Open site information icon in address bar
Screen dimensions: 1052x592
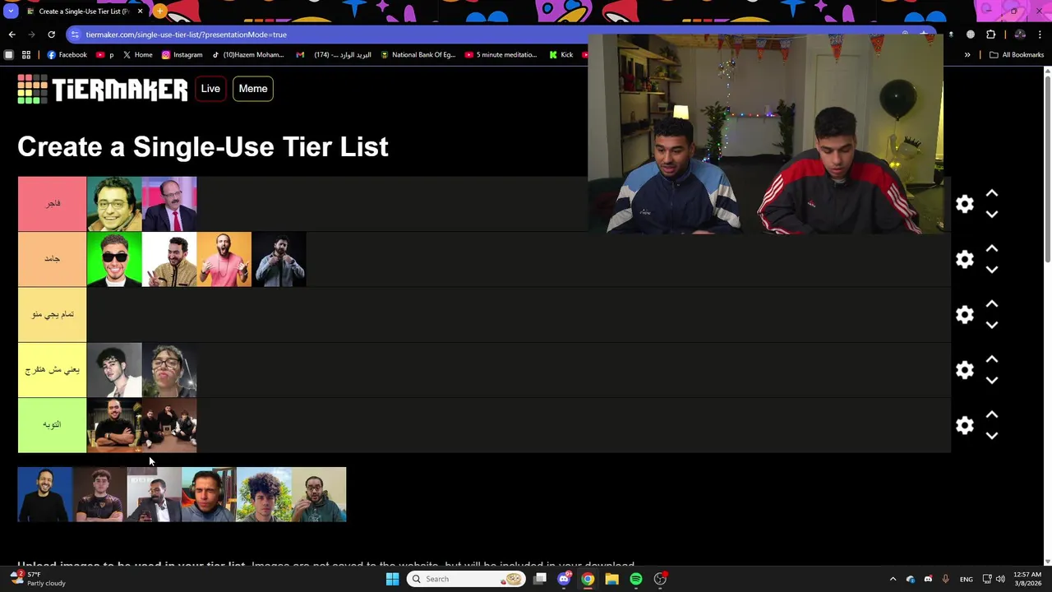coord(75,35)
